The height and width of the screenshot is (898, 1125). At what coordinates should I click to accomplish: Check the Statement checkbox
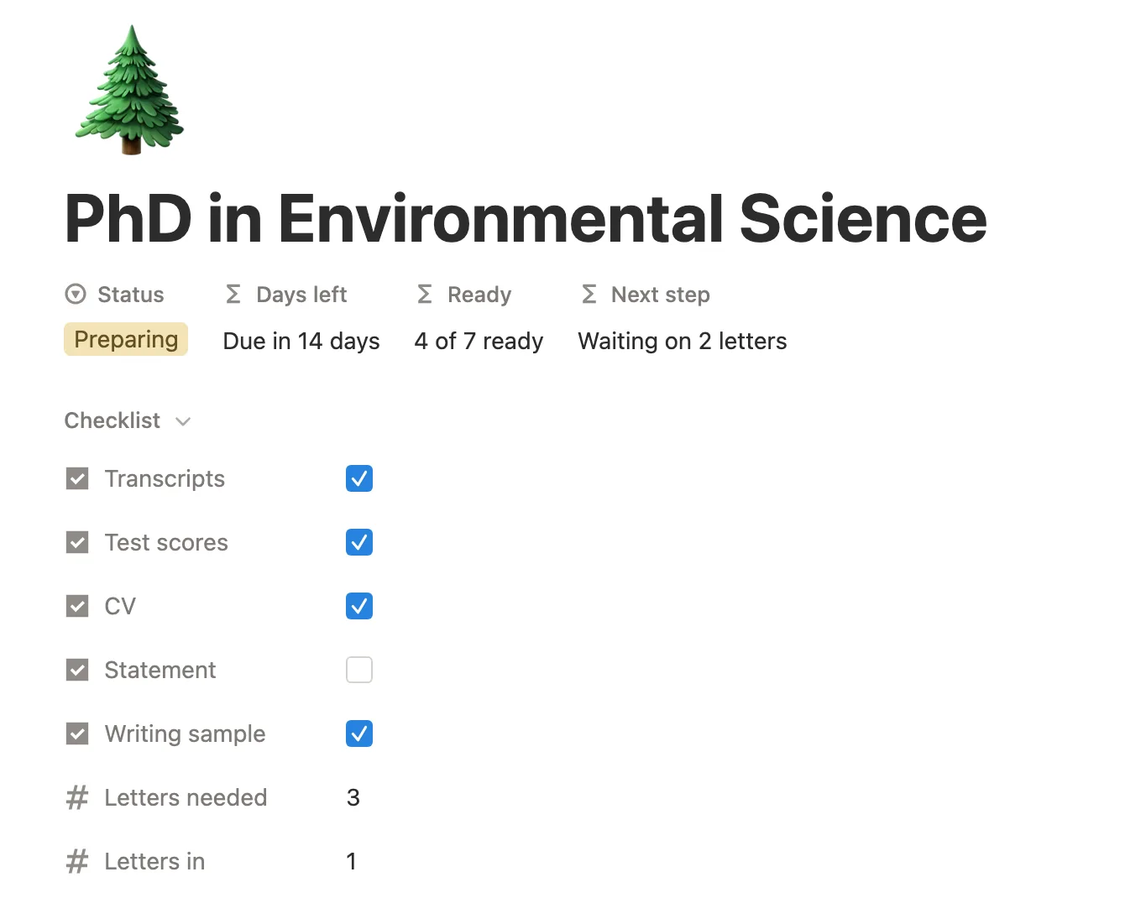(359, 670)
